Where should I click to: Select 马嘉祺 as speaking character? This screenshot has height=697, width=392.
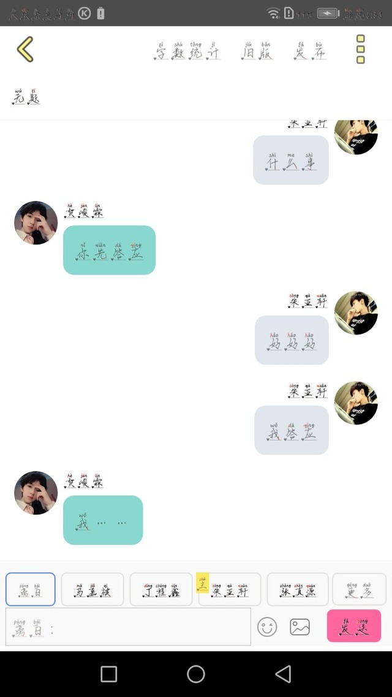coord(92,589)
